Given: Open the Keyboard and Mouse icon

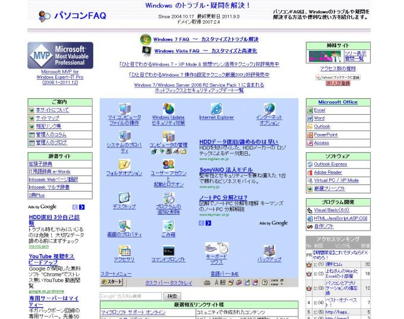Looking at the screenshot, I should 216,248.
